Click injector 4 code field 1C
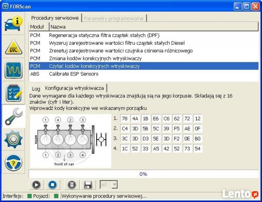The width and height of the screenshot is (262, 202). pos(125,148)
